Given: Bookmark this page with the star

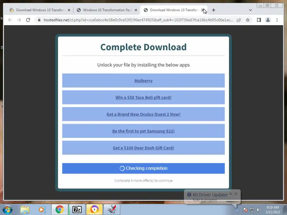Looking at the screenshot, I should coord(248,20).
